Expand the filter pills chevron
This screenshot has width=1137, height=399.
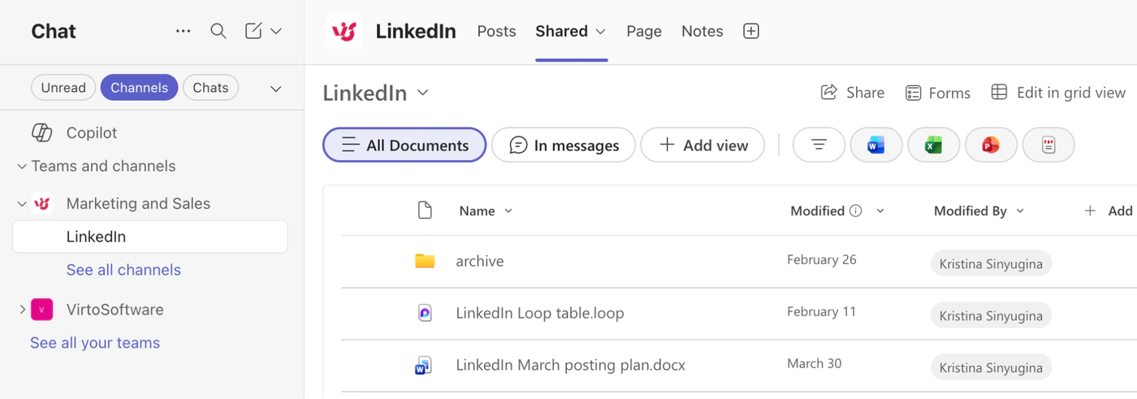pos(276,89)
